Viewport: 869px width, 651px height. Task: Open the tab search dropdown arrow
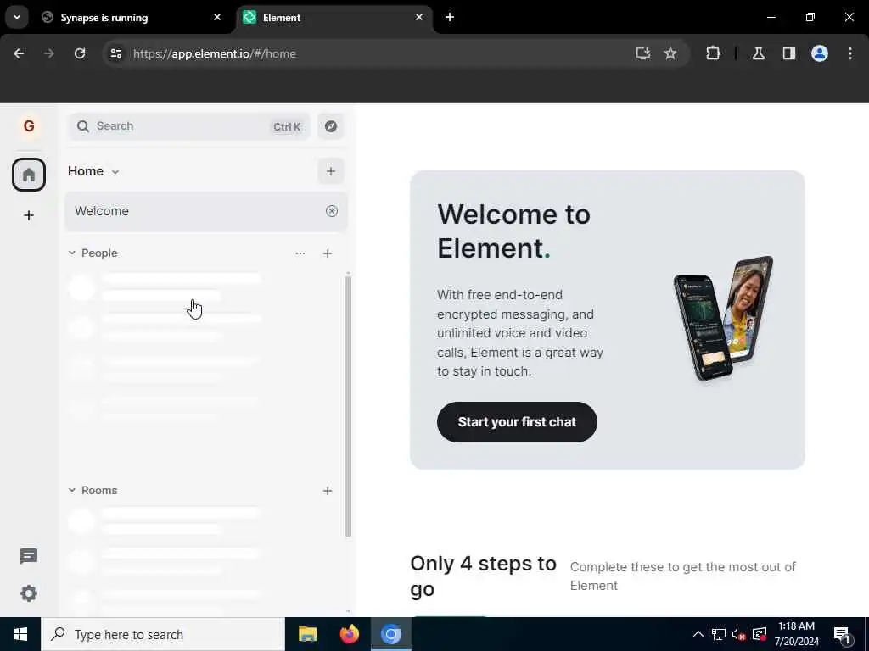coord(17,17)
